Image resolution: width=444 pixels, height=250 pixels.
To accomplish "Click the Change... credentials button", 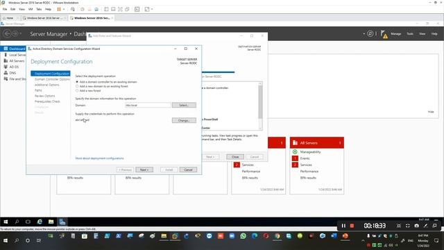I will (184, 120).
